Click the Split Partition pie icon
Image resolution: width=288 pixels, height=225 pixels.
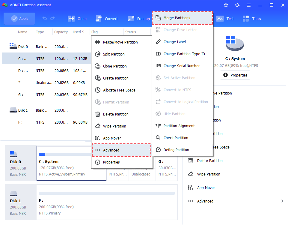coord(97,54)
